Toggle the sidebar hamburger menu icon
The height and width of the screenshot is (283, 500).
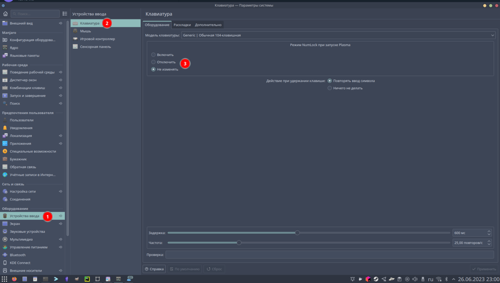65,14
